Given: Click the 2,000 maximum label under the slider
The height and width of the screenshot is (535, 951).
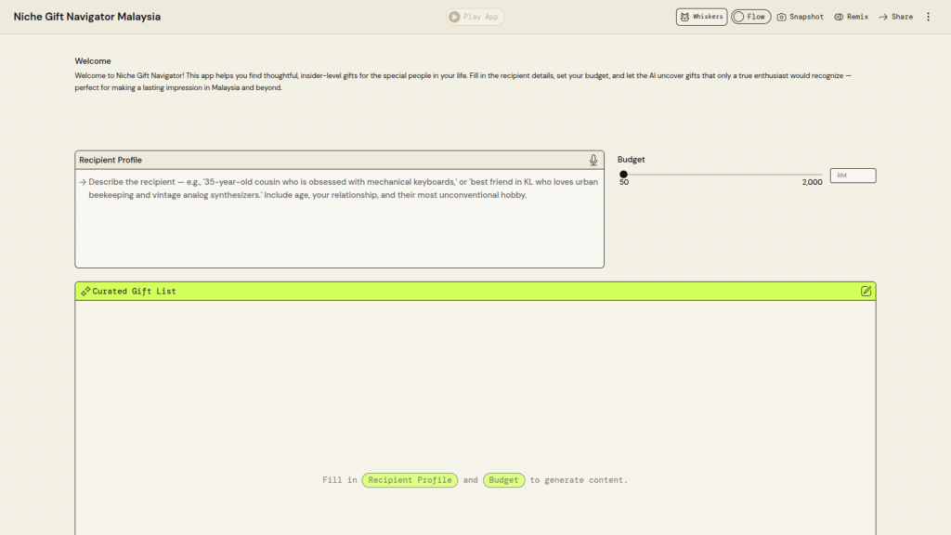Looking at the screenshot, I should [x=812, y=182].
